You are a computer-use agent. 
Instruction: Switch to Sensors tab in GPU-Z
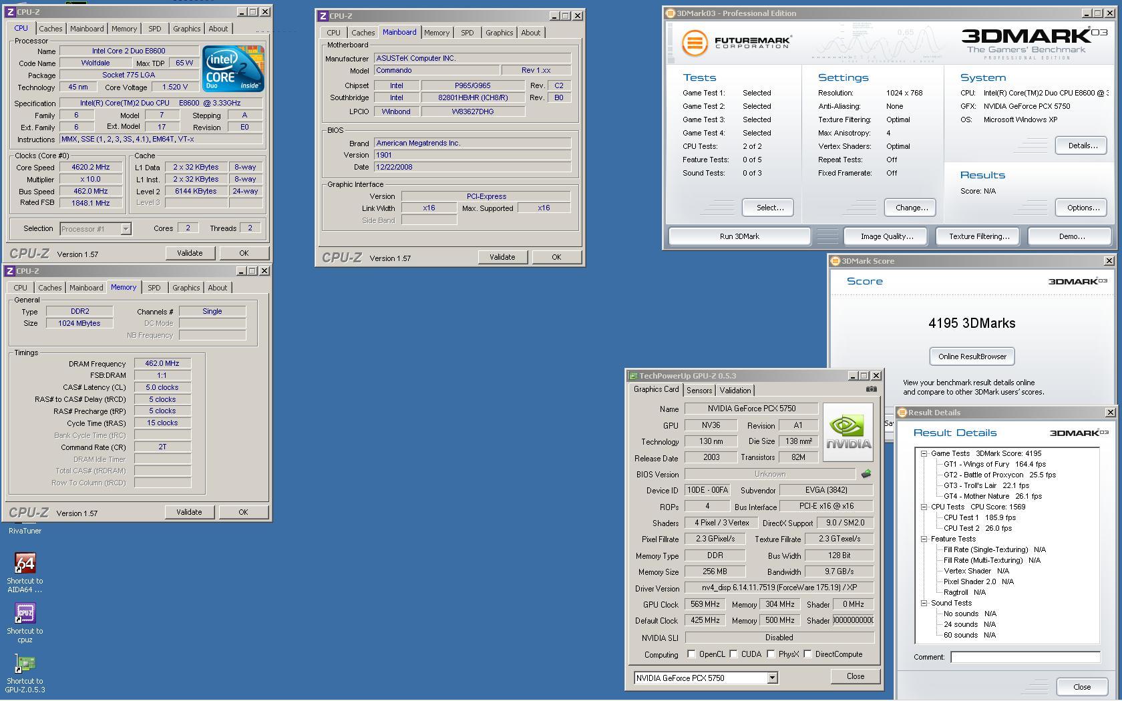click(x=699, y=391)
